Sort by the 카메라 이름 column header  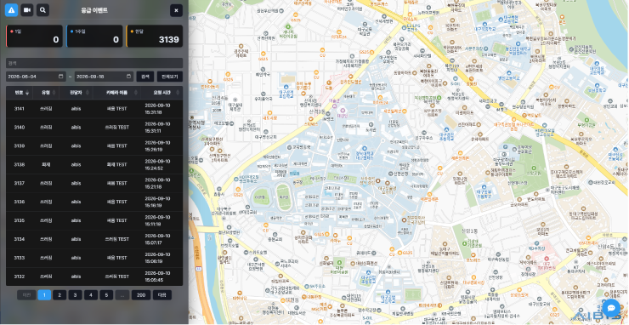116,93
